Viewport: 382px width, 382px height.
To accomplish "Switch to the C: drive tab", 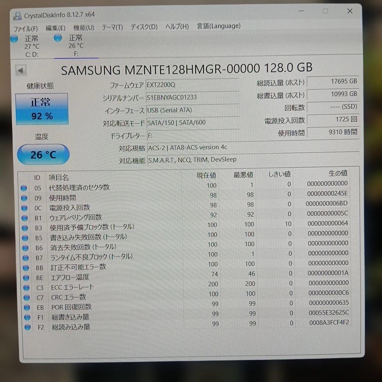I will pyautogui.click(x=31, y=46).
